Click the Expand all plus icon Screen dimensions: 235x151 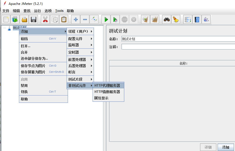(x=76, y=19)
